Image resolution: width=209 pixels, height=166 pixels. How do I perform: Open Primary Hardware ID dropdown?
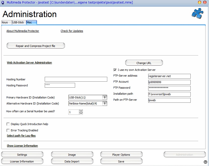(105, 97)
